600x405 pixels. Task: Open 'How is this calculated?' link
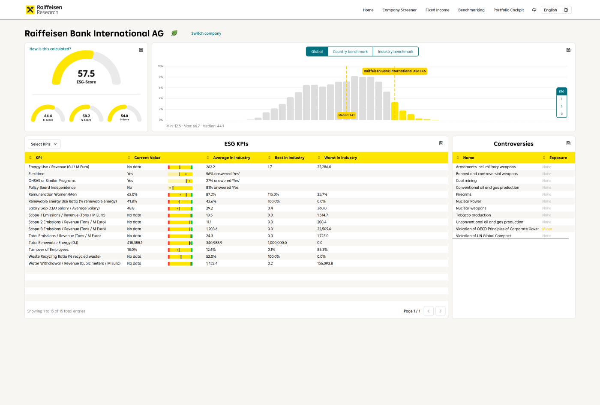pyautogui.click(x=50, y=49)
